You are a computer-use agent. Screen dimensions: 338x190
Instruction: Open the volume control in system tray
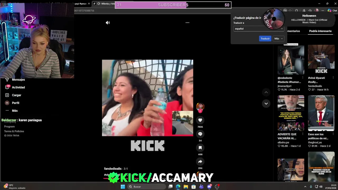tap(321, 187)
